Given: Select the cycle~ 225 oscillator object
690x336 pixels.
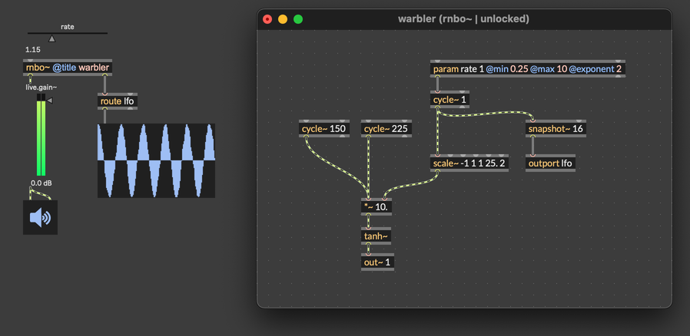Looking at the screenshot, I should click(x=386, y=129).
